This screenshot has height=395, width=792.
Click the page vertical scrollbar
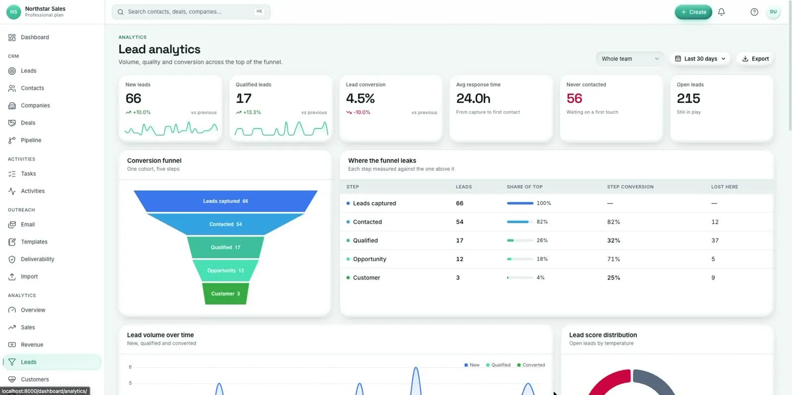click(x=790, y=67)
